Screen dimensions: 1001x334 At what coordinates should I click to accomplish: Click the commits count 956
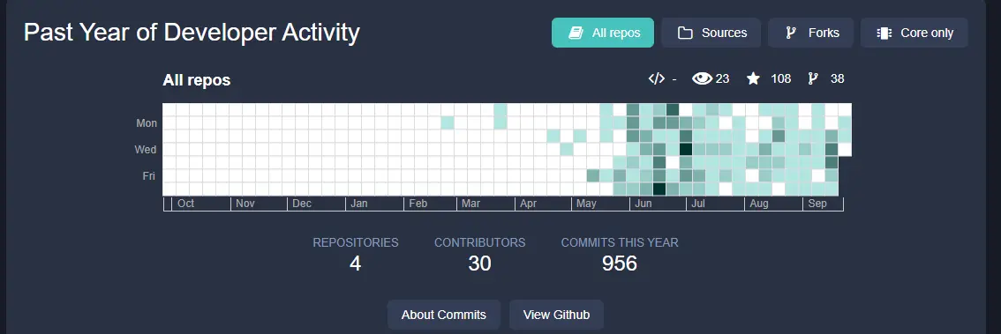pos(620,263)
